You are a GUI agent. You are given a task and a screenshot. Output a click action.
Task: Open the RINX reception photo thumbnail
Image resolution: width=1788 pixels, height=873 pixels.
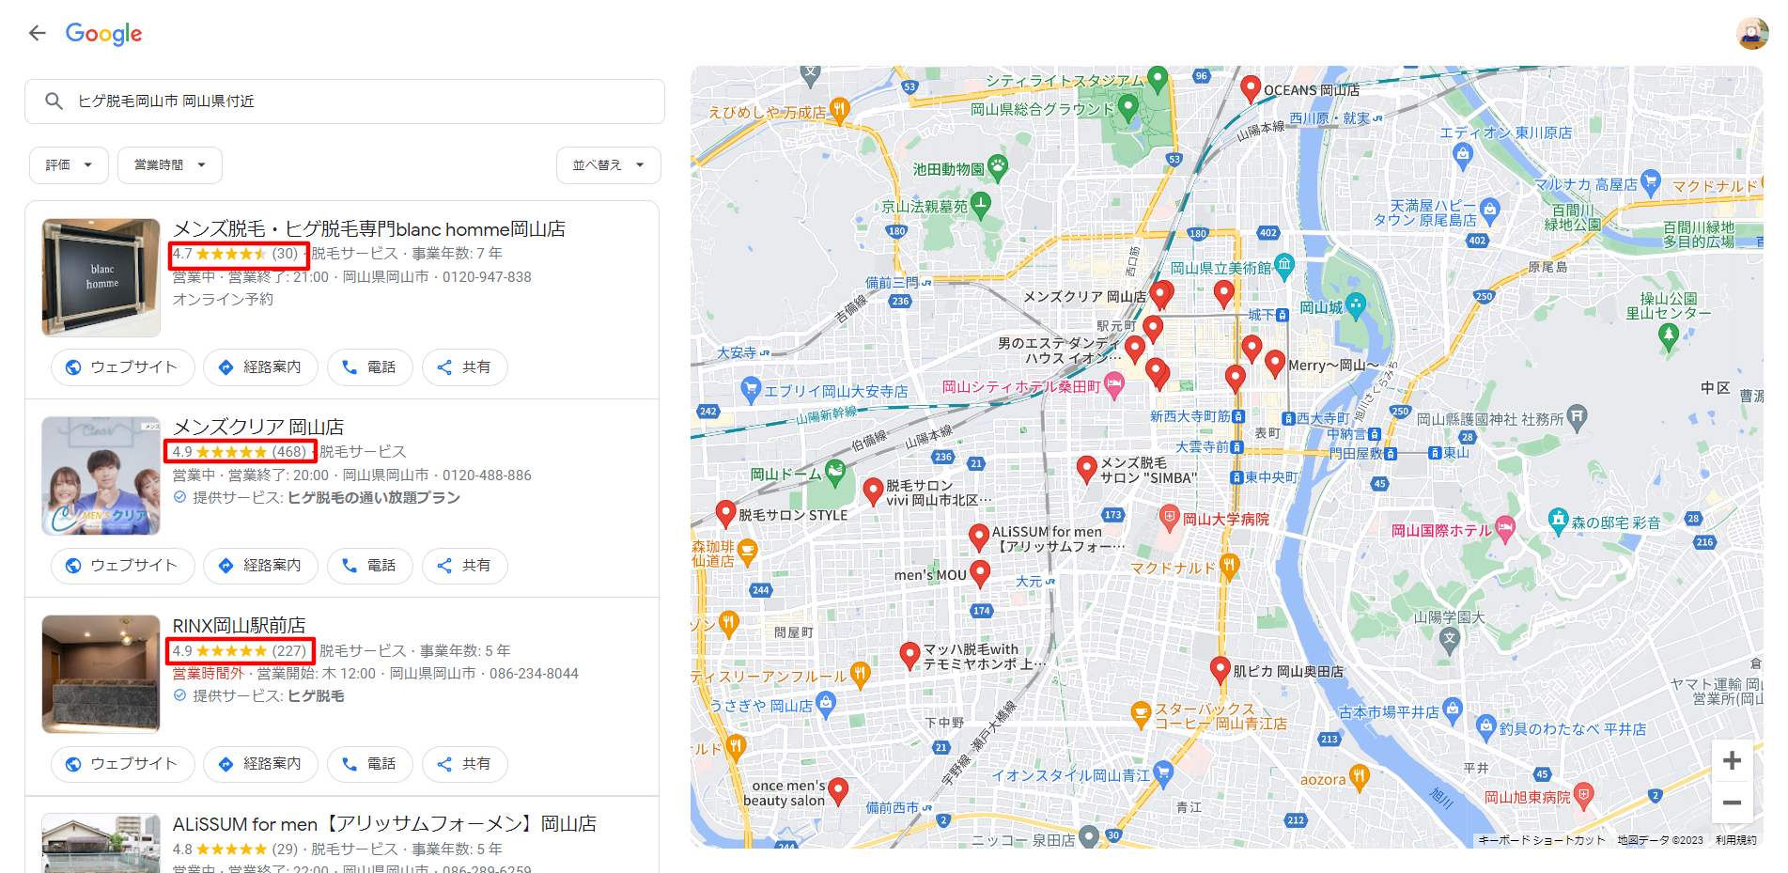point(101,674)
